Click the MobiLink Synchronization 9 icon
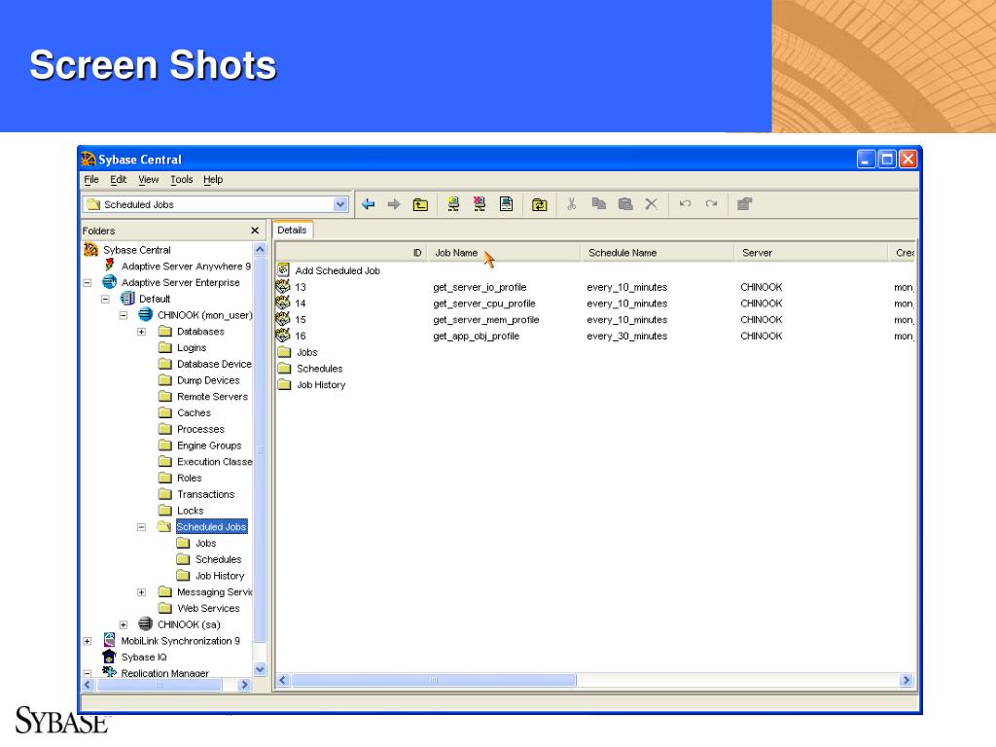Screen dimensions: 996x747 tap(109, 640)
